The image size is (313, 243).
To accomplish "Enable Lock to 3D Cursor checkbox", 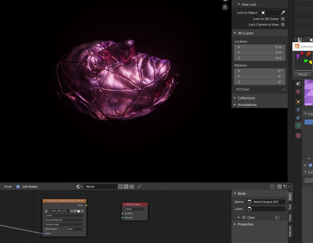I will [x=283, y=19].
